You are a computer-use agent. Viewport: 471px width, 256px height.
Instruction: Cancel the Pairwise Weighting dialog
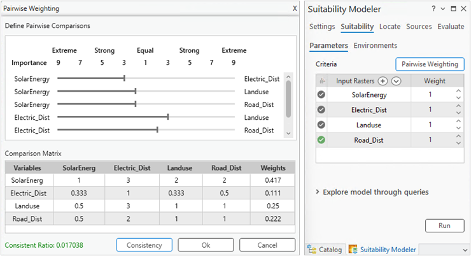click(267, 245)
